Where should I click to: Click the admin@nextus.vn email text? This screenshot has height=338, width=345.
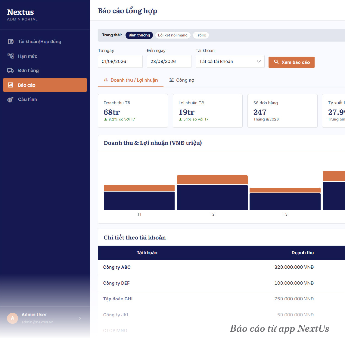click(37, 322)
